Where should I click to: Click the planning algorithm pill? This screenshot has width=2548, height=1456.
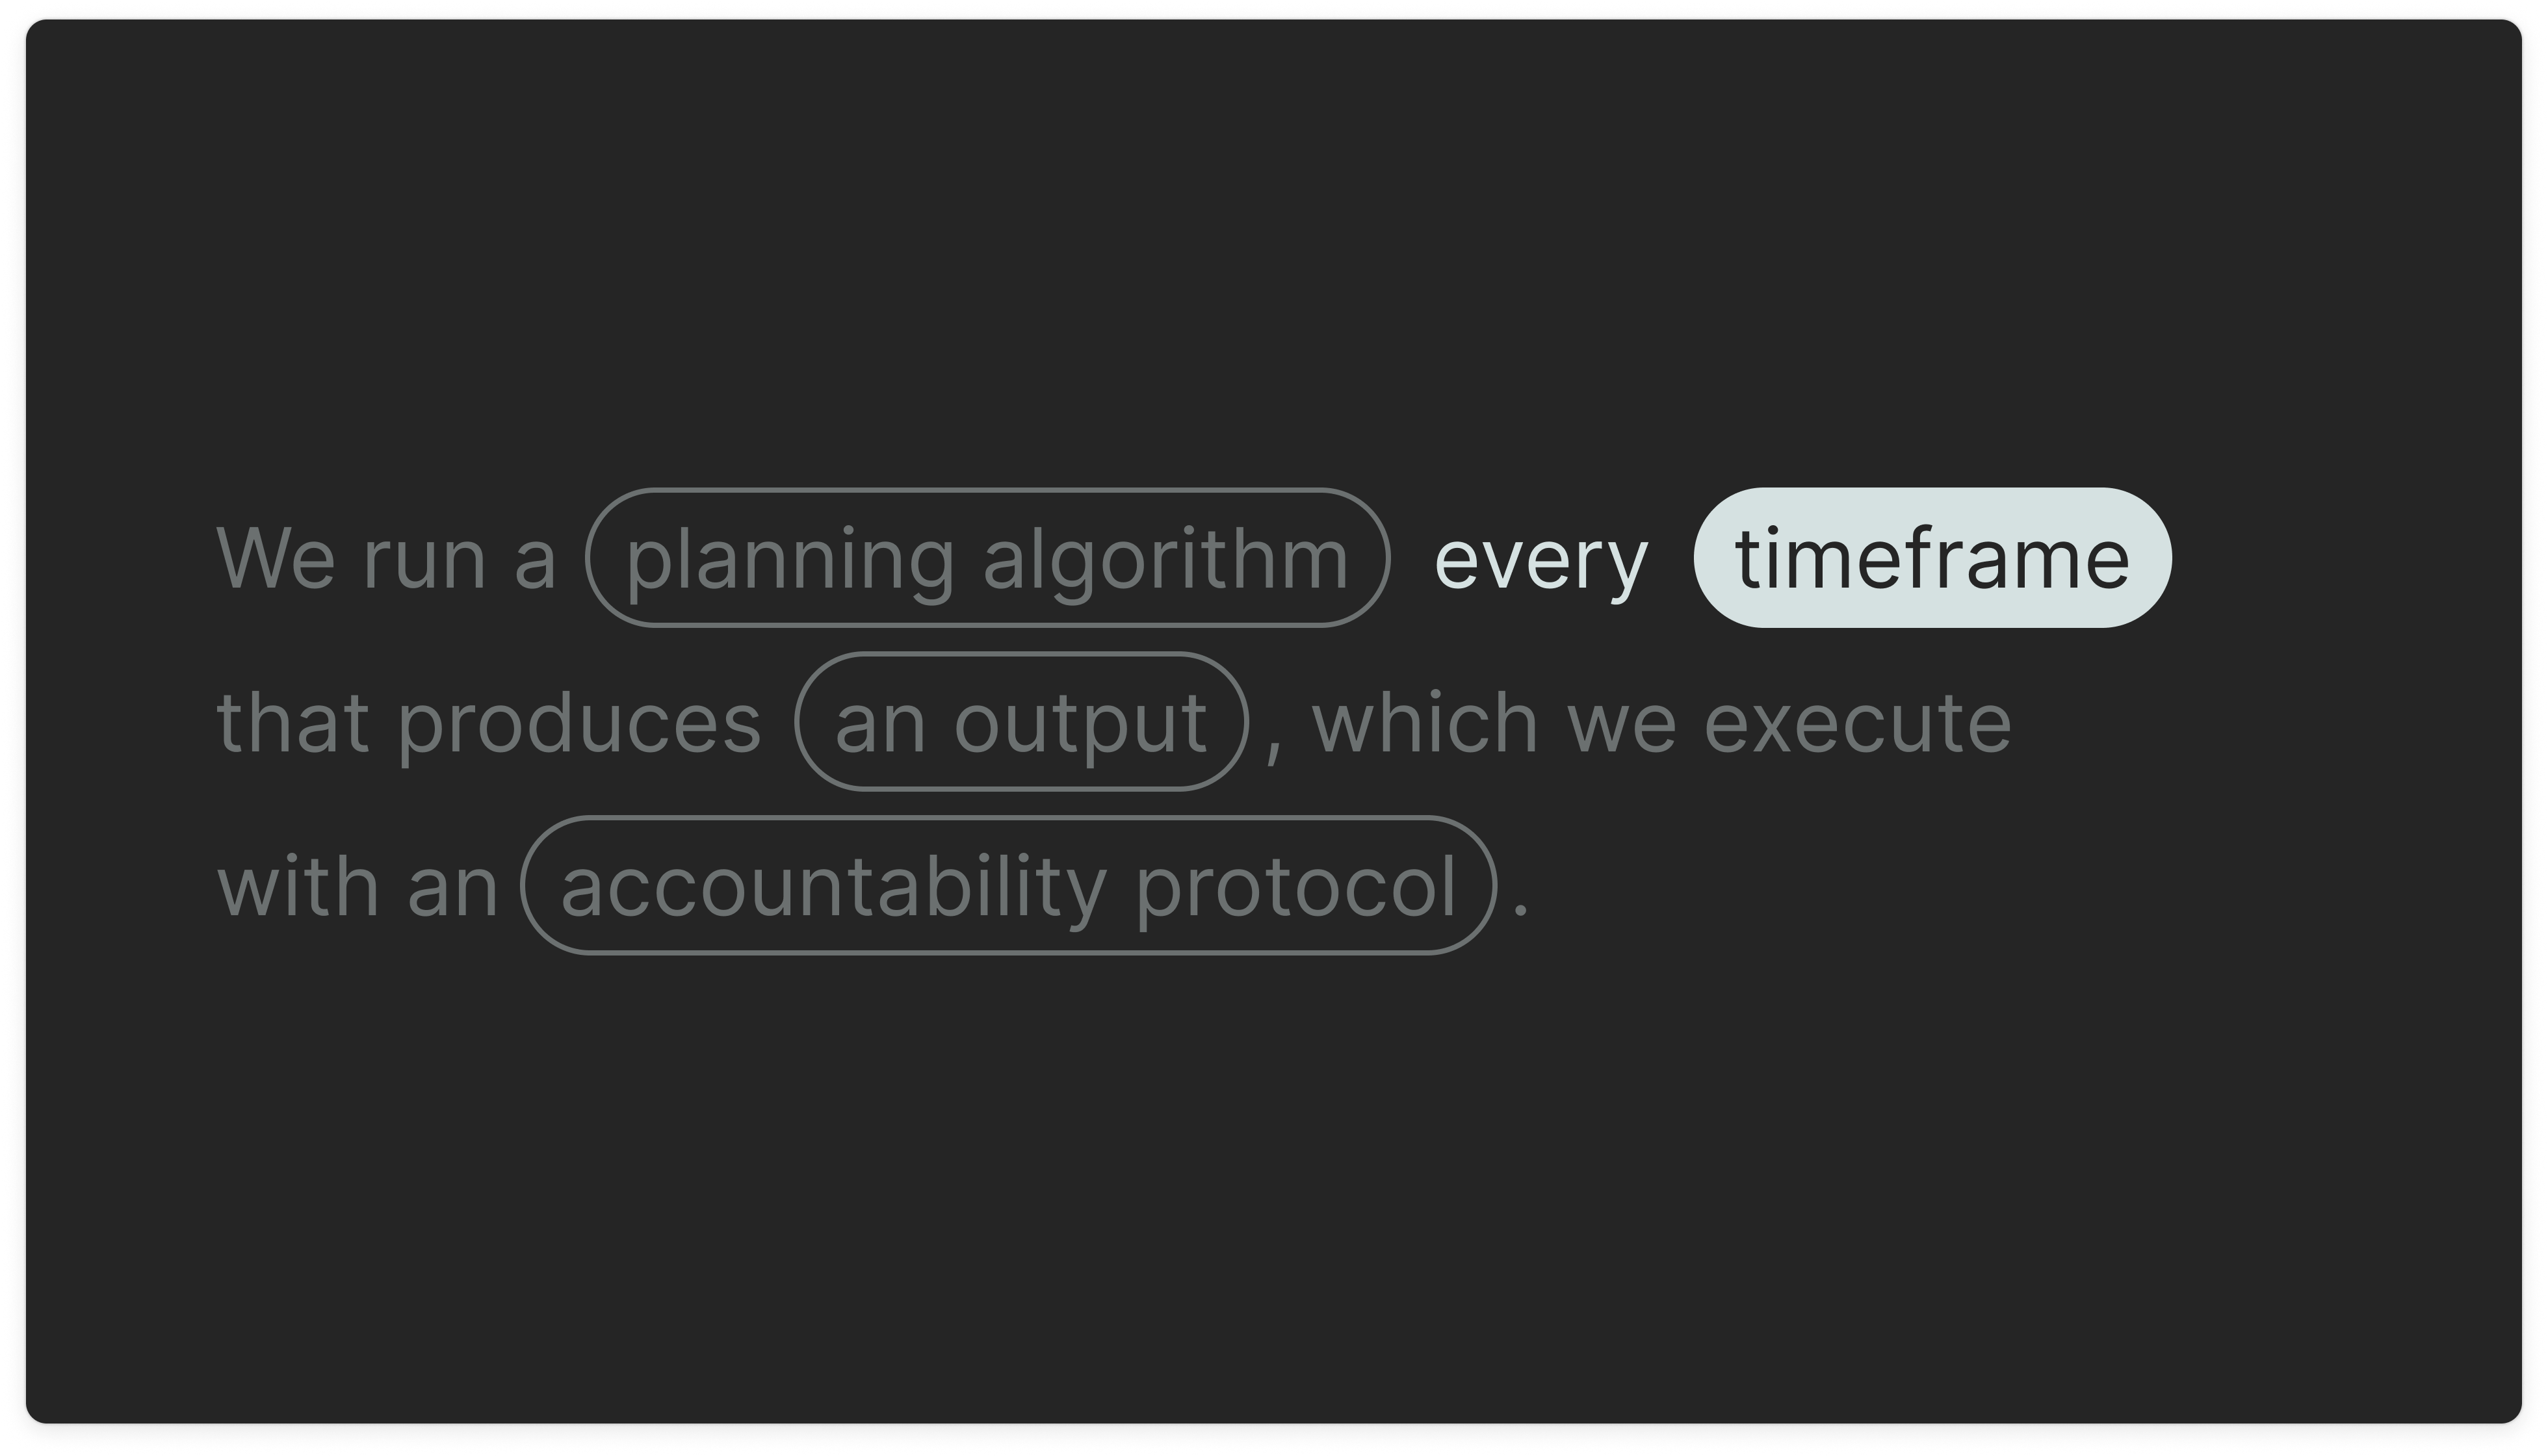988,558
